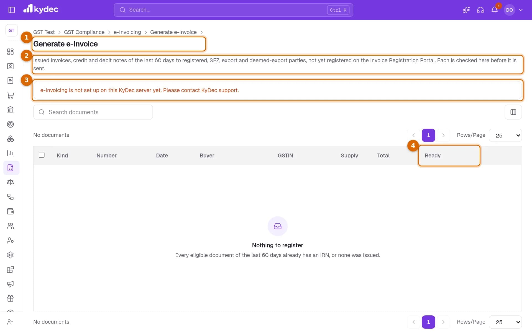532x332 pixels.
Task: Sort by the Buyer column header
Action: 207,155
